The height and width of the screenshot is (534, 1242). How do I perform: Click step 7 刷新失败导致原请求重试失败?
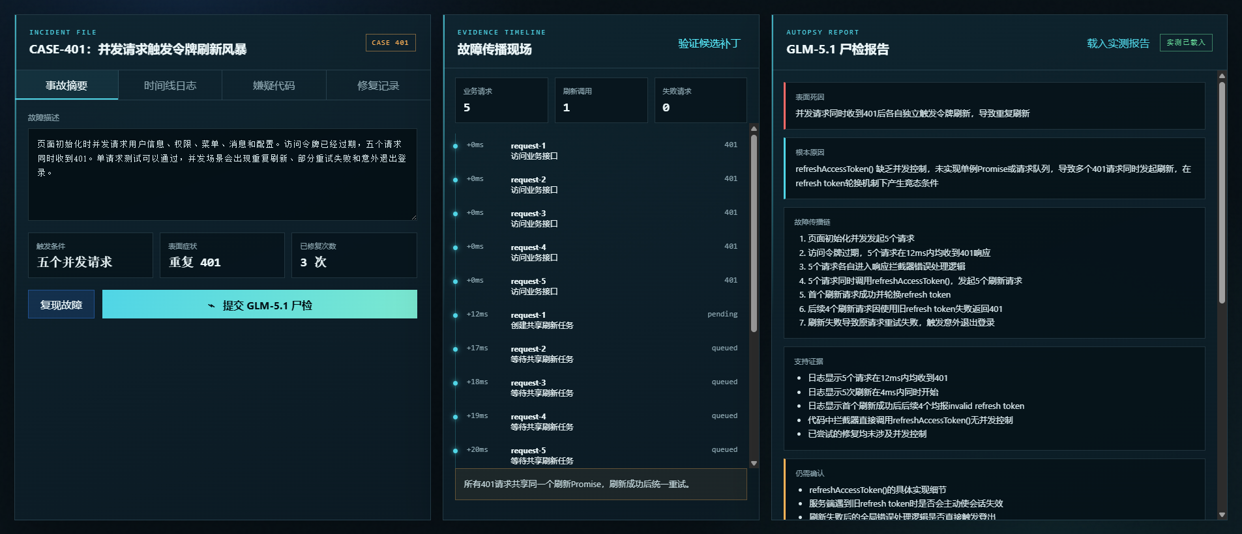(x=901, y=322)
